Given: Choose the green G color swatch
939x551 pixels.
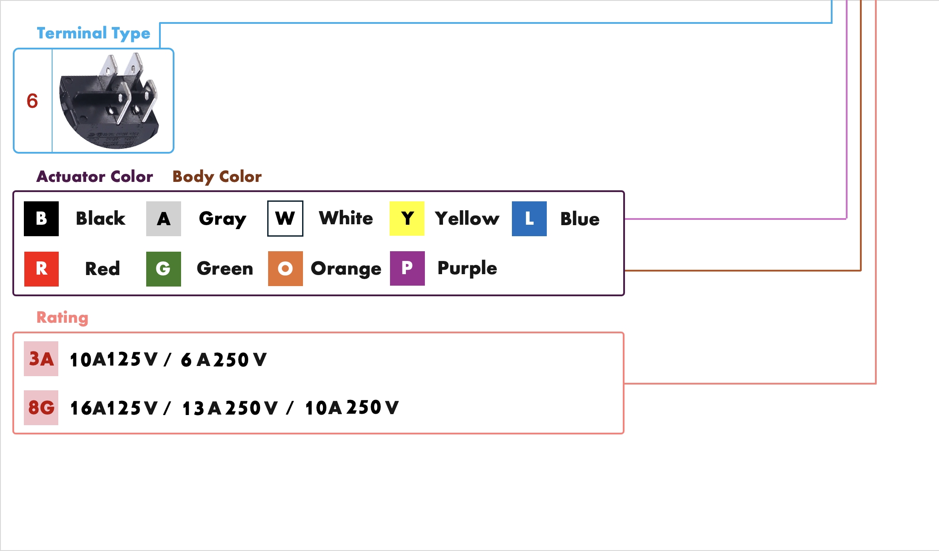Looking at the screenshot, I should pos(163,269).
